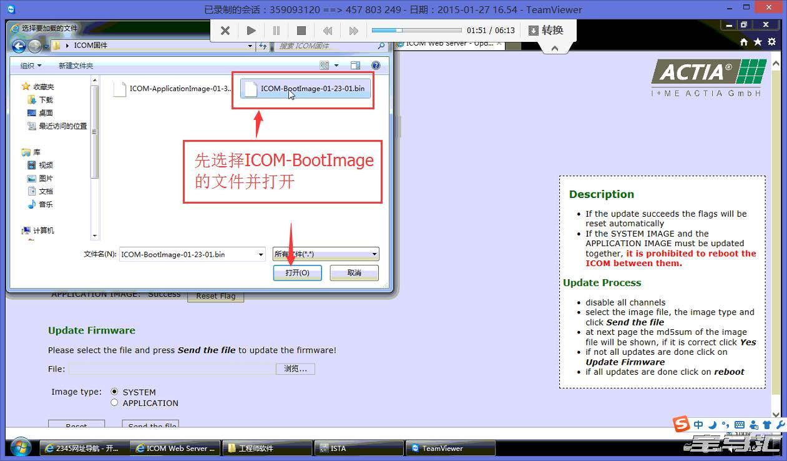This screenshot has width=787, height=461.
Task: Go forward in the file dialog
Action: (x=34, y=46)
